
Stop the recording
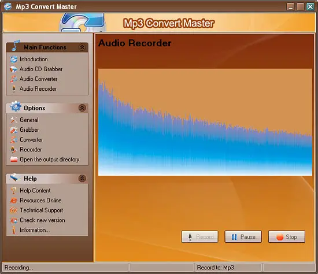pyautogui.click(x=287, y=236)
